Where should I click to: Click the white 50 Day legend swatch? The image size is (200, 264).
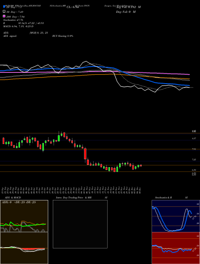point(4,12)
